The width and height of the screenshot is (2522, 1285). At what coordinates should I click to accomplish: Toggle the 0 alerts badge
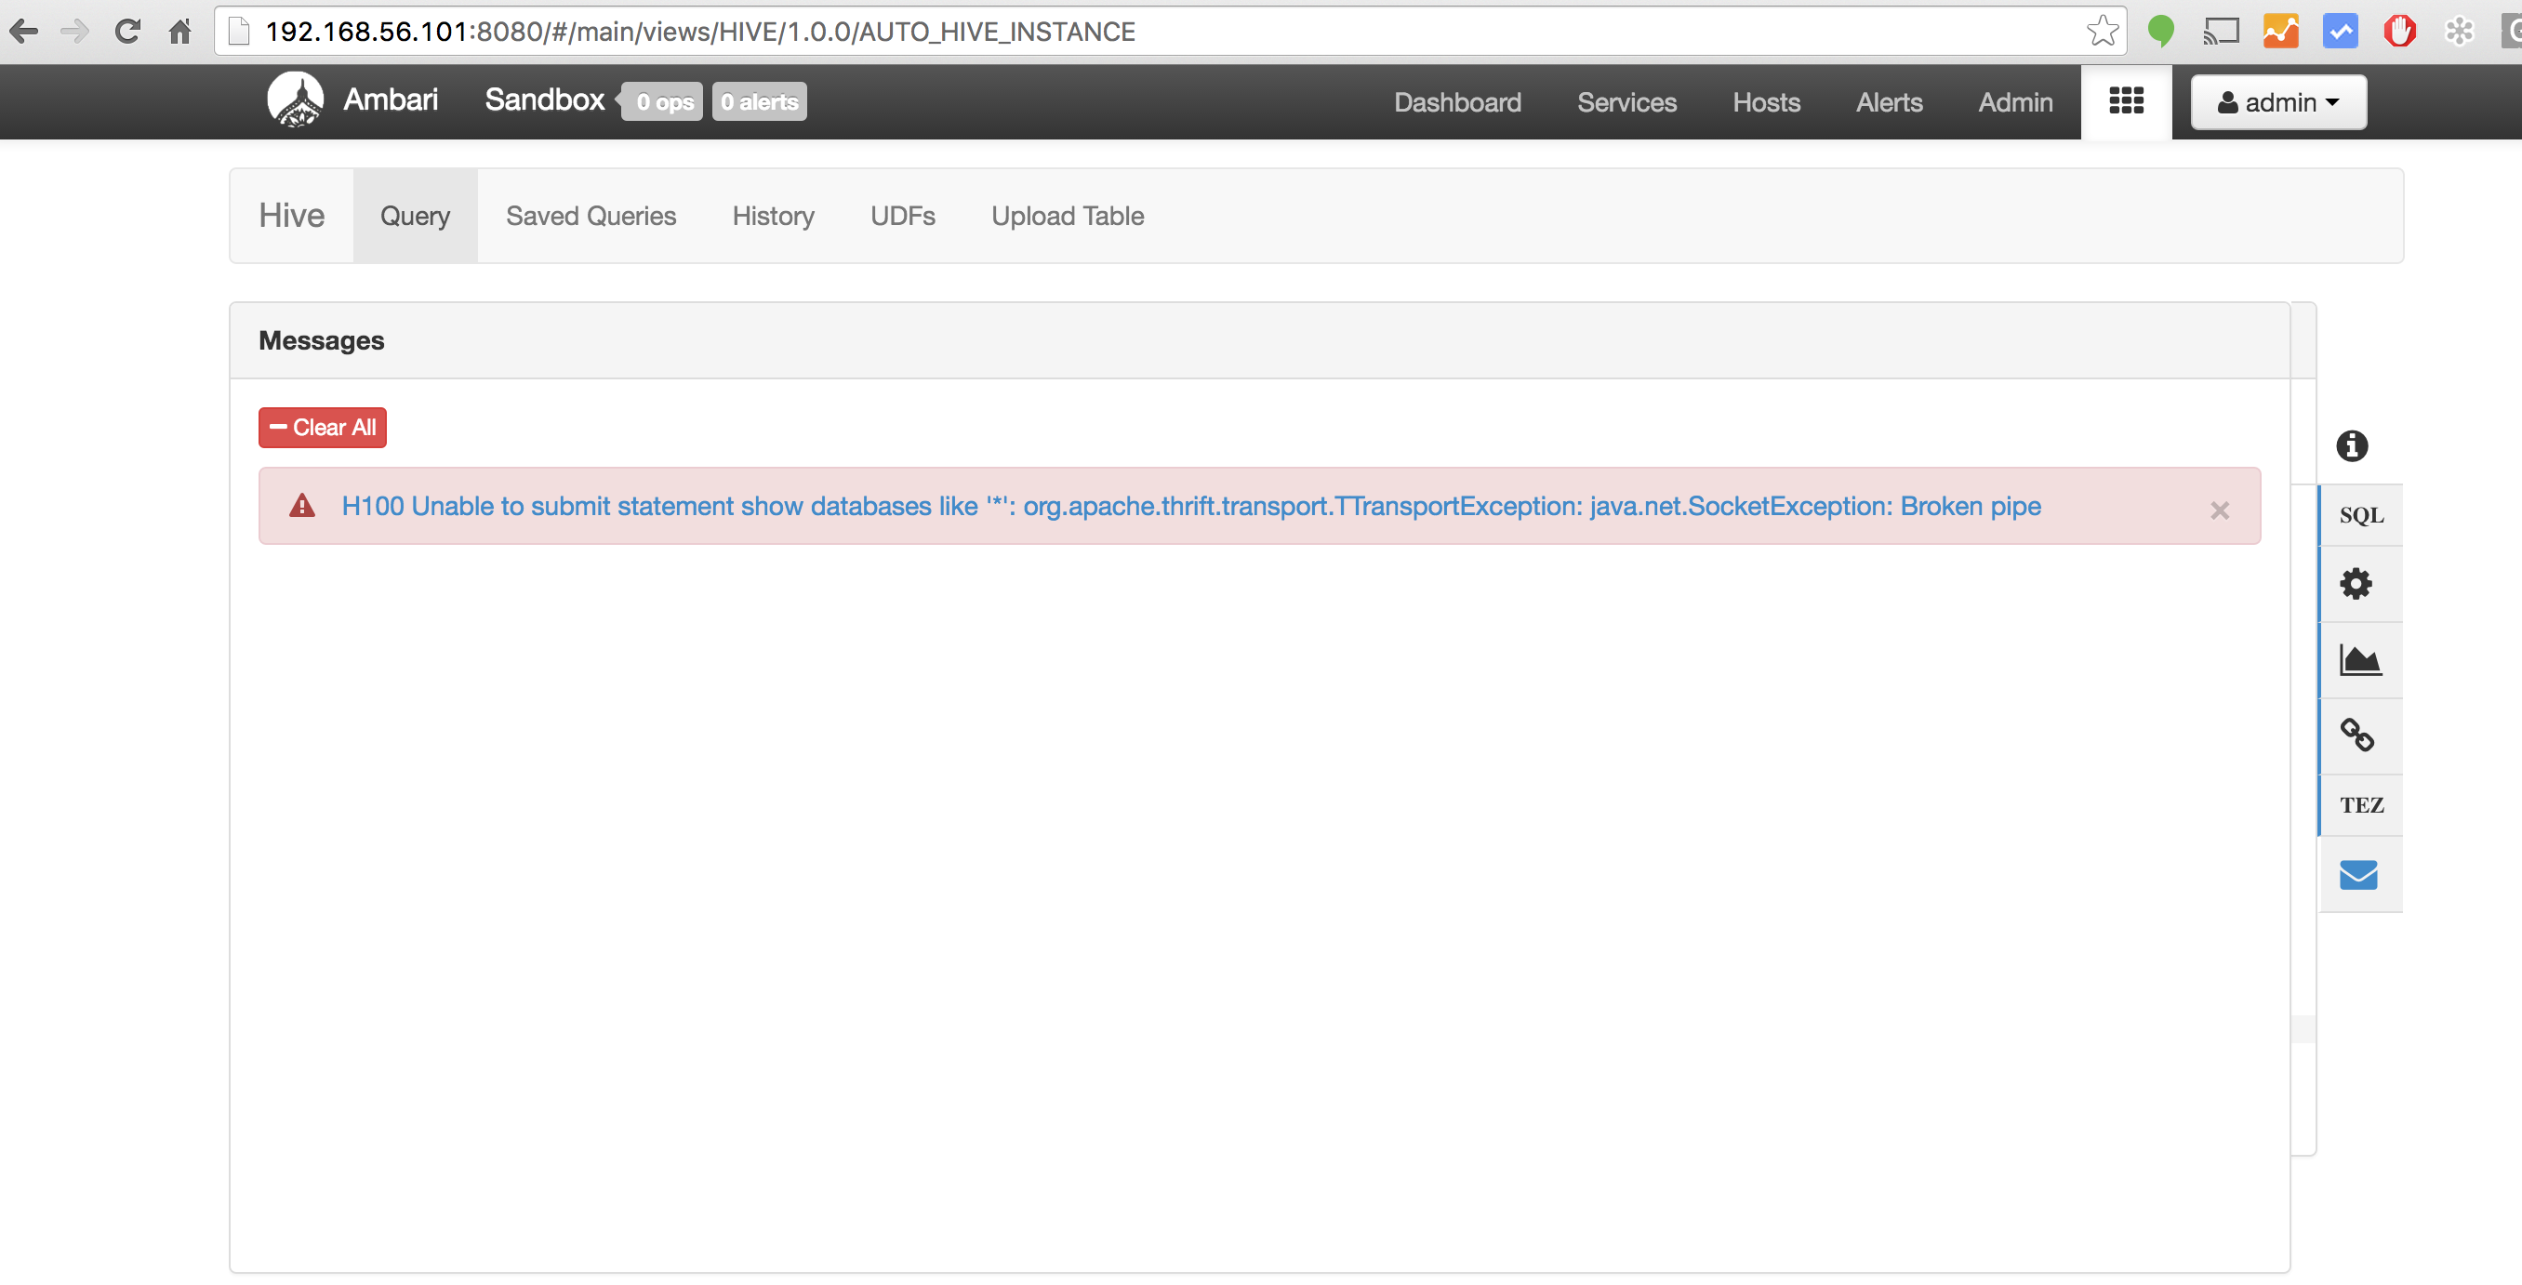pyautogui.click(x=759, y=100)
